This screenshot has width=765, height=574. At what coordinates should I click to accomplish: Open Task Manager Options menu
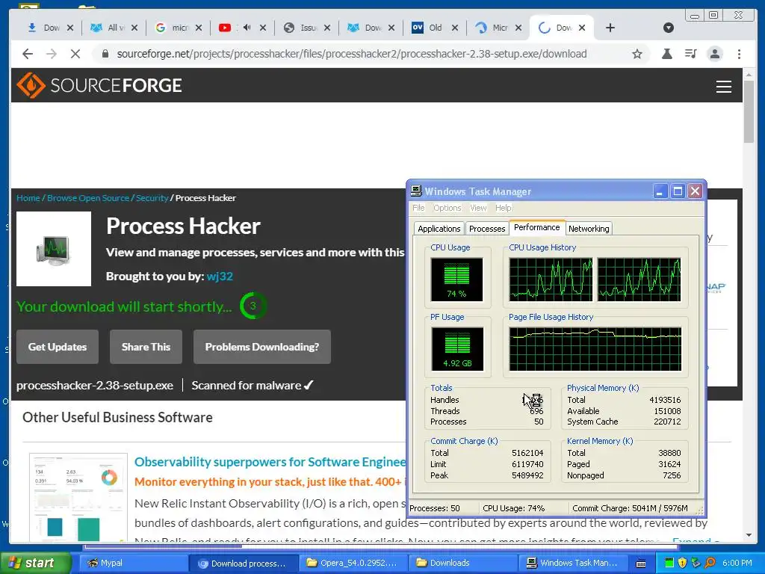[447, 208]
